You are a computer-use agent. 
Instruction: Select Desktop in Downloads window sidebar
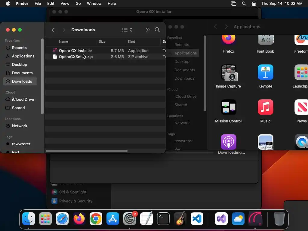pos(20,65)
